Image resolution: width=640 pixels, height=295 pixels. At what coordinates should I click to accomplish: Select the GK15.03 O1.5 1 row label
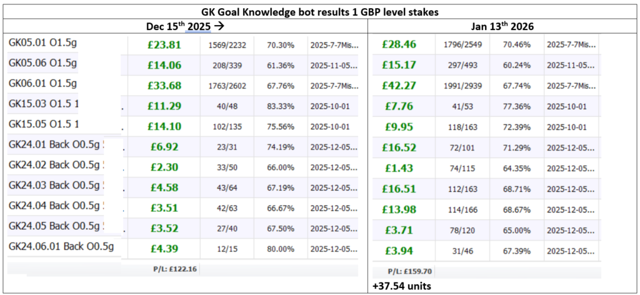(x=43, y=104)
